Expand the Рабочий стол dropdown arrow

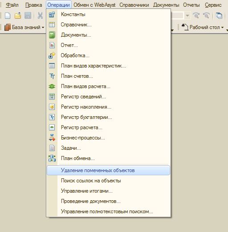click(x=222, y=27)
